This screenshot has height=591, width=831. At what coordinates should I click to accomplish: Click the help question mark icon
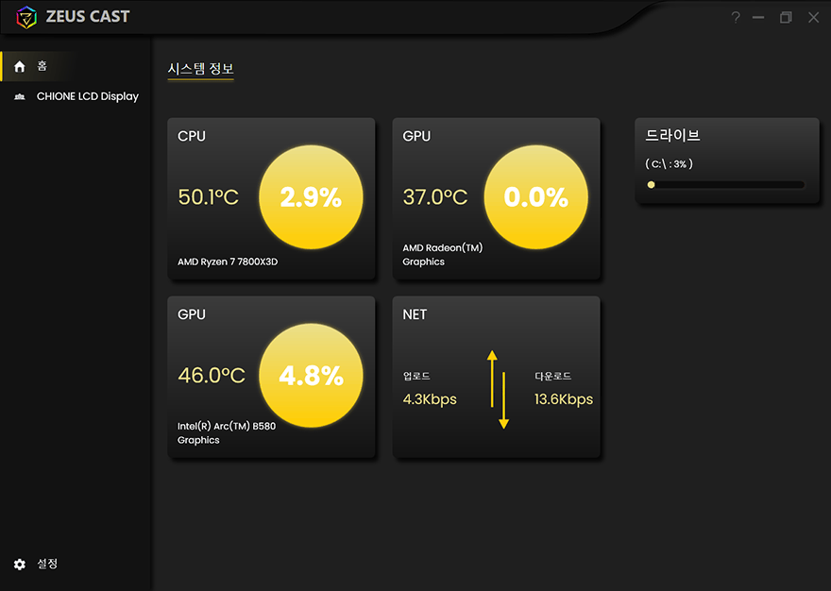(736, 18)
